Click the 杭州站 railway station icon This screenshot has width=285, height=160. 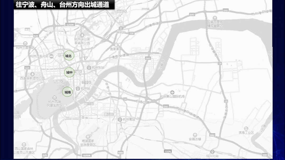[78, 89]
